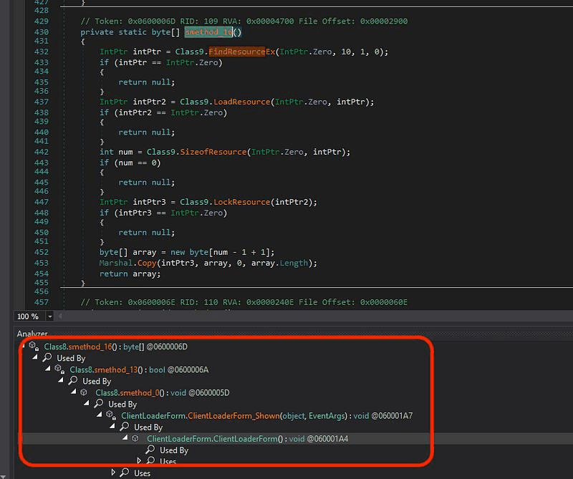The image size is (573, 479).
Task: Click the 'int num' declaration on line 442
Action: pyautogui.click(x=116, y=152)
